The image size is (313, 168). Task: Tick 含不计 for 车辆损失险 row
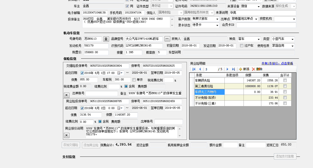tap(285, 80)
